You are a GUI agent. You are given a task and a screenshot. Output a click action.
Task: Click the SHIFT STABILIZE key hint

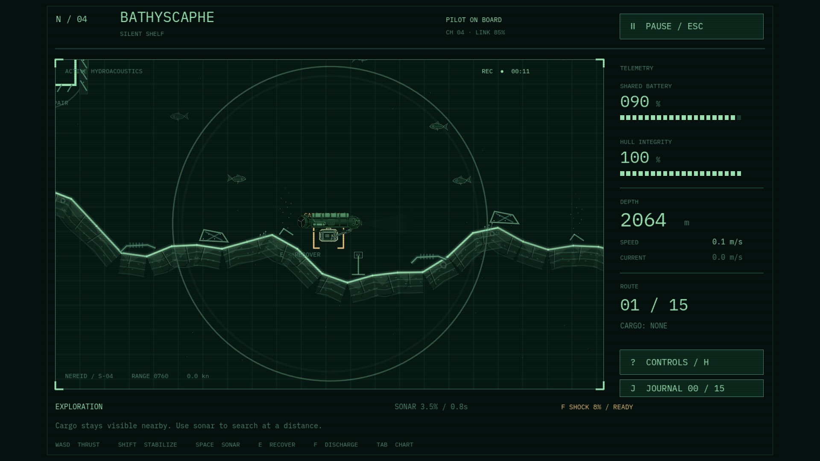pyautogui.click(x=147, y=445)
